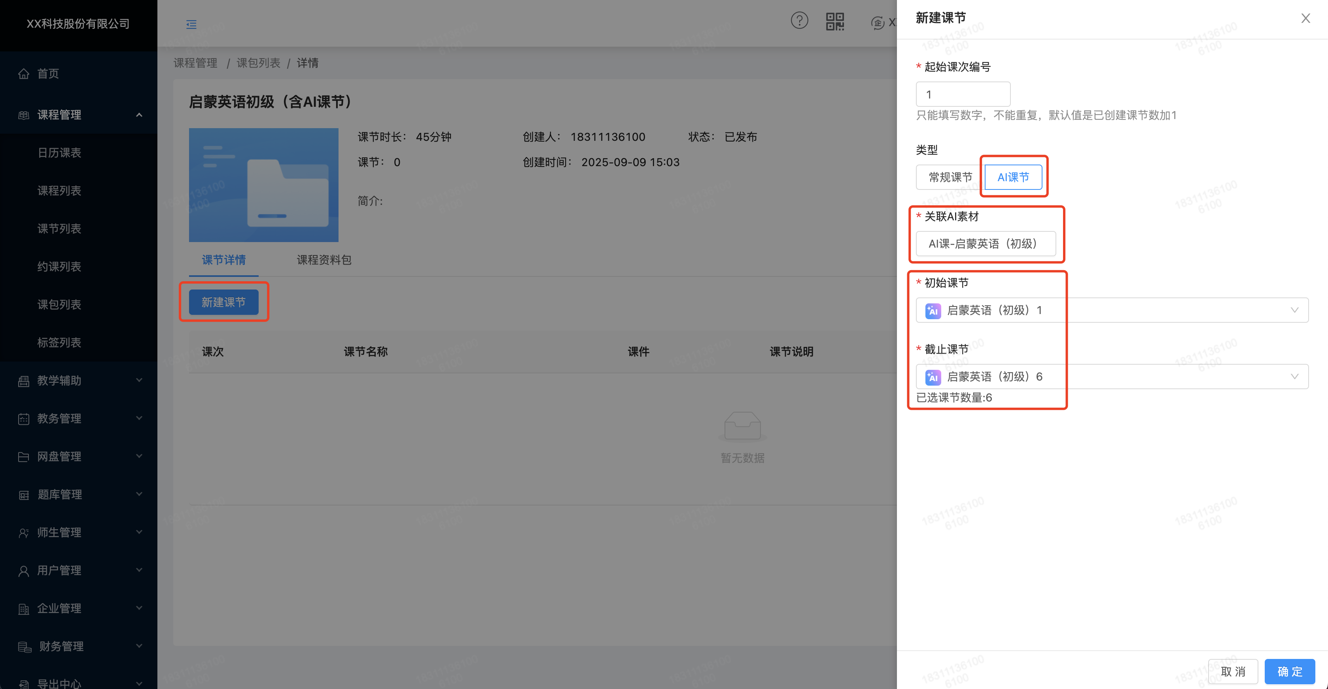Click the 财务管理 icon in sidebar

pos(24,646)
